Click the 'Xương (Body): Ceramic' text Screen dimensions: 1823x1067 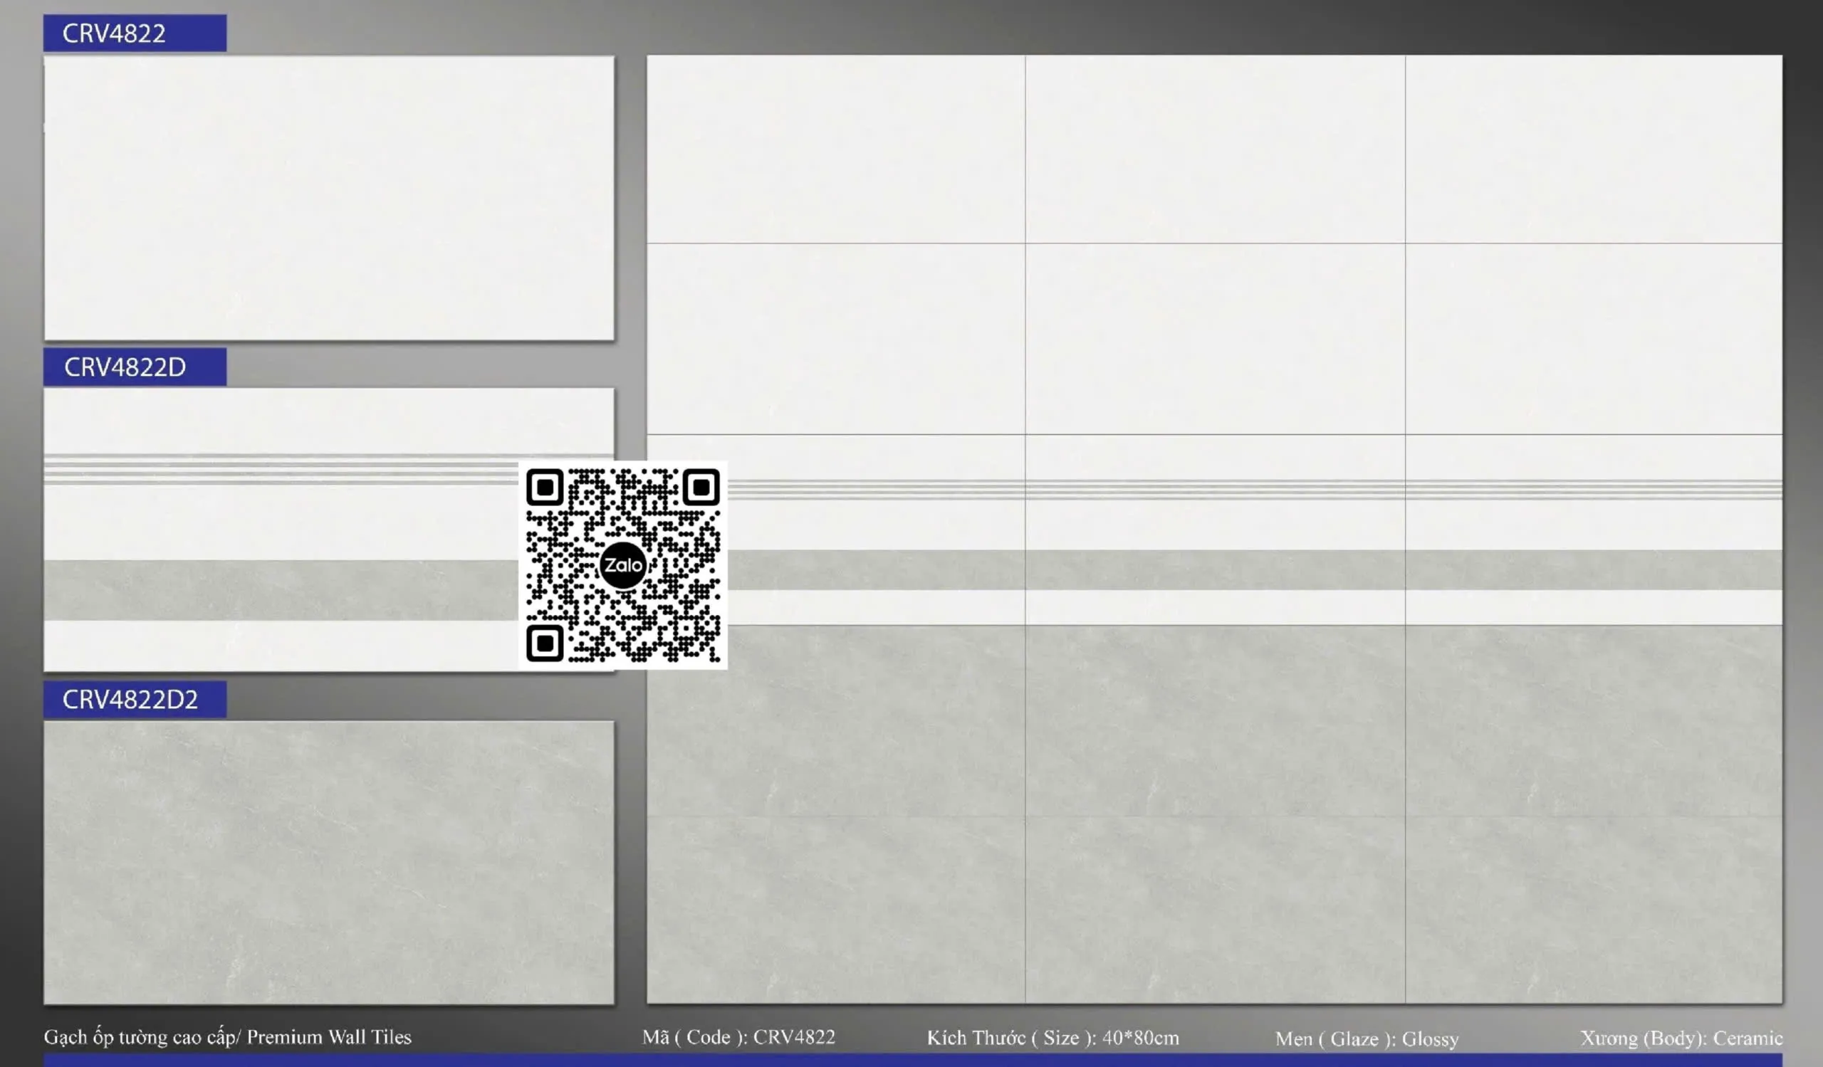click(x=1681, y=1037)
